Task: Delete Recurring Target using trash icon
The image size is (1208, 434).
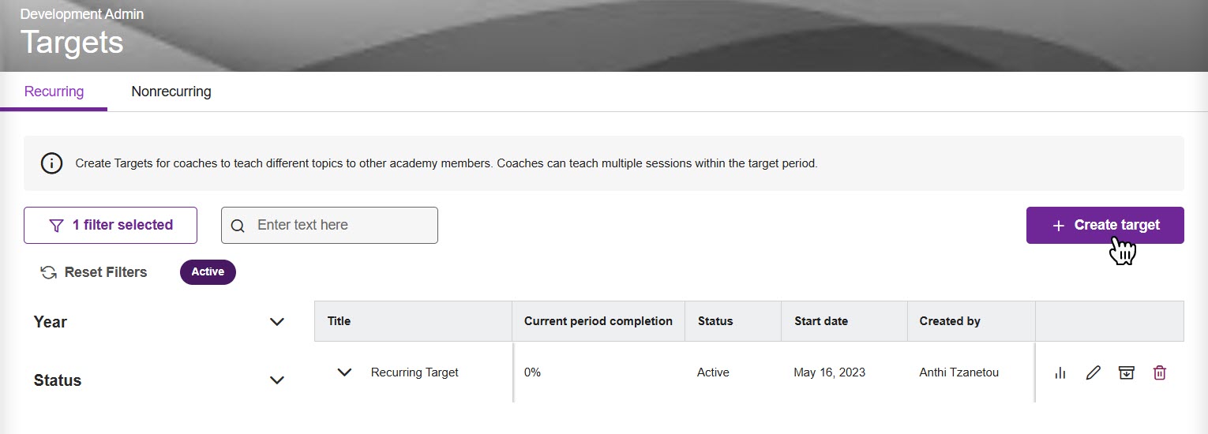Action: coord(1159,373)
